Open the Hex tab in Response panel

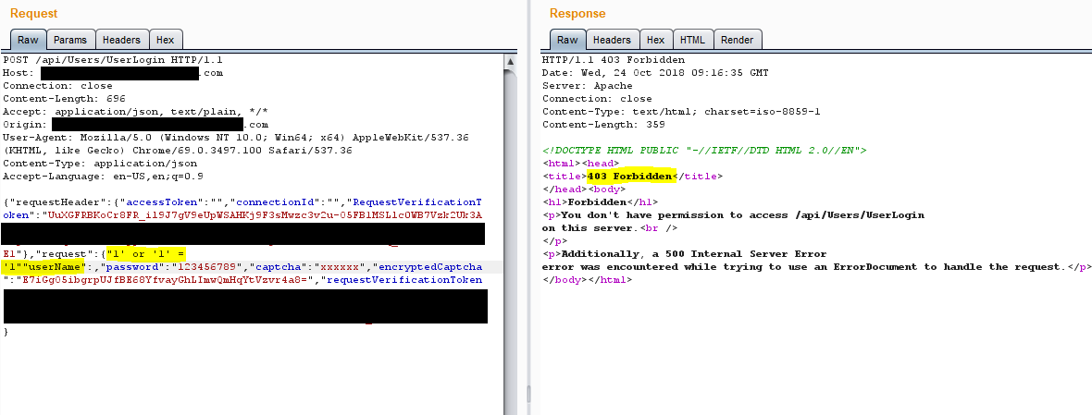[x=655, y=40]
